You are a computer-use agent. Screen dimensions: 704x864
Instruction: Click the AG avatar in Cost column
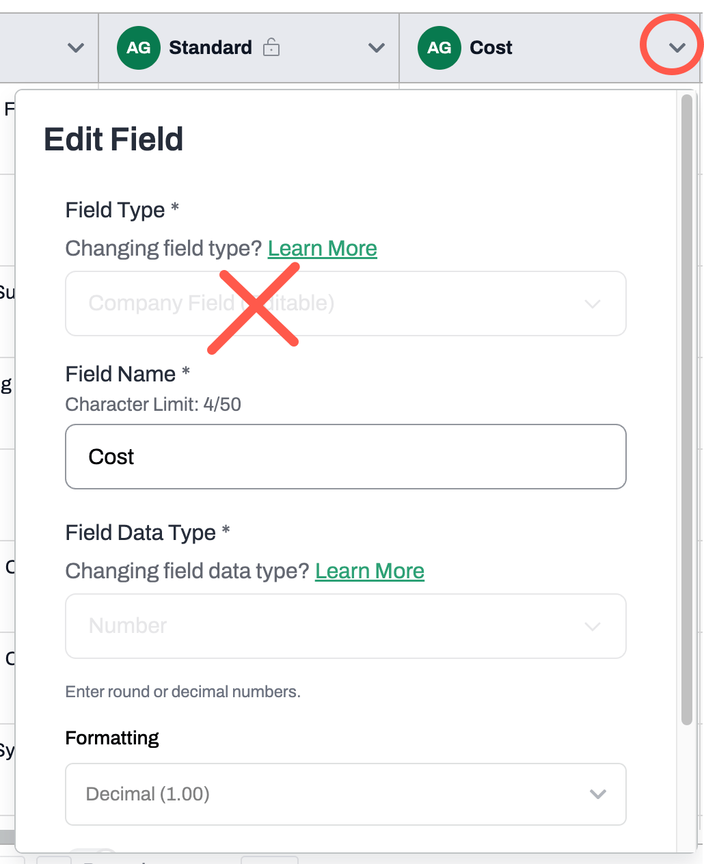pyautogui.click(x=439, y=48)
